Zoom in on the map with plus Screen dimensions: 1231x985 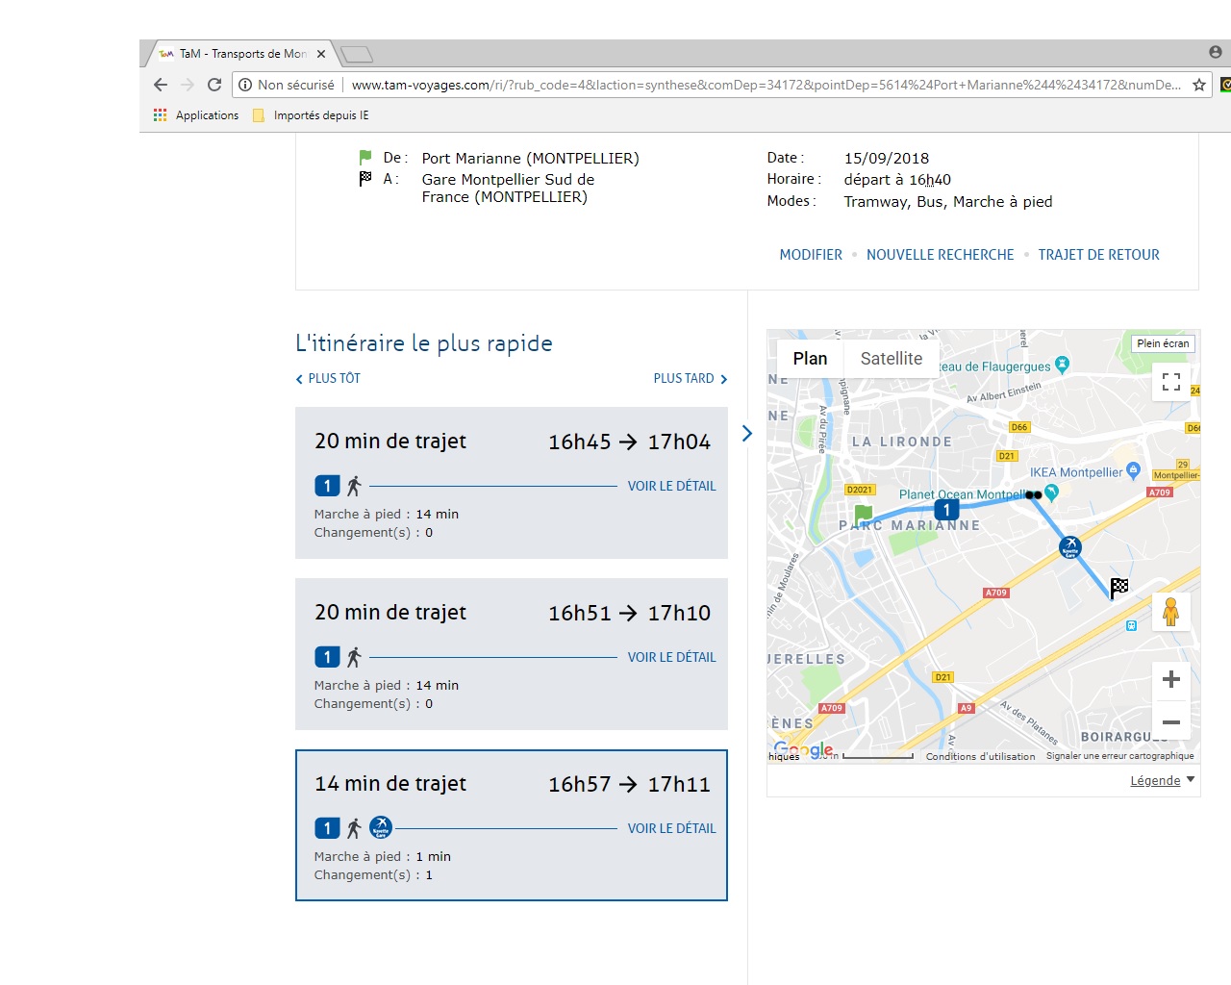(1170, 679)
